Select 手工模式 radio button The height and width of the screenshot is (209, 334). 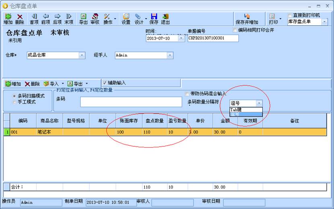click(14, 102)
